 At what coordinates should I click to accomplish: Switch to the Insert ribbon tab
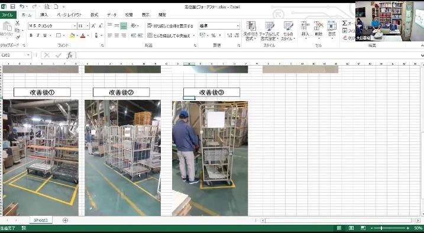point(44,15)
